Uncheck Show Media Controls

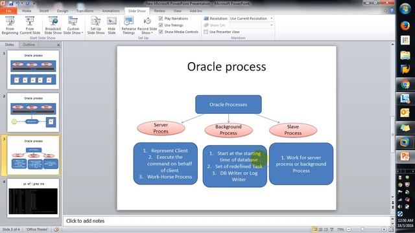click(x=161, y=32)
